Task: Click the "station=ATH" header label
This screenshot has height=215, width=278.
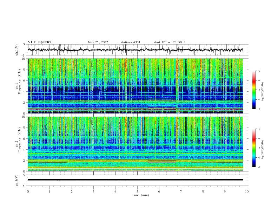Action: [130, 42]
